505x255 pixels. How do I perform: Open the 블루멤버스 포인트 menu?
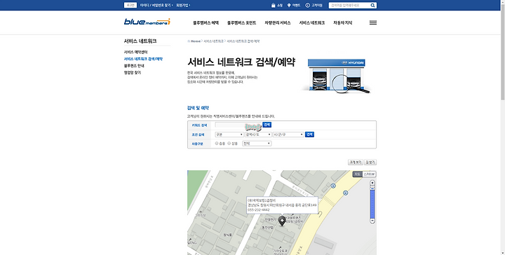[x=241, y=23]
